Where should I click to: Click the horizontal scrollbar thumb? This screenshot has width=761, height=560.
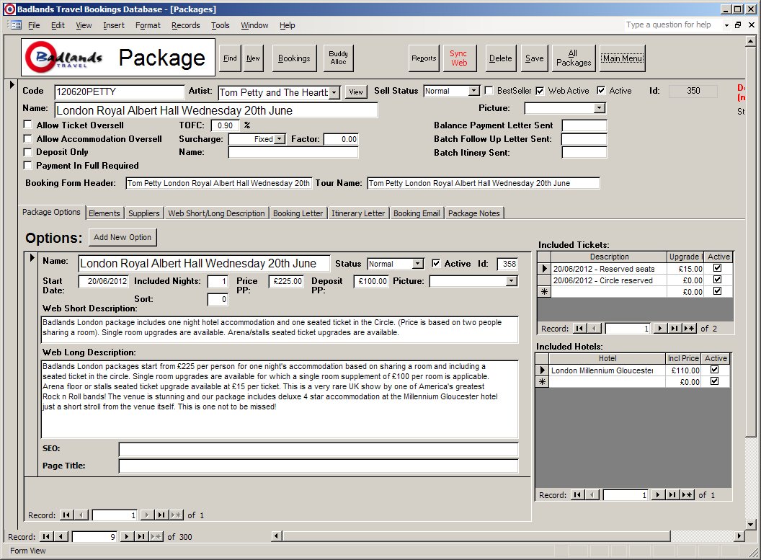[x=476, y=535]
